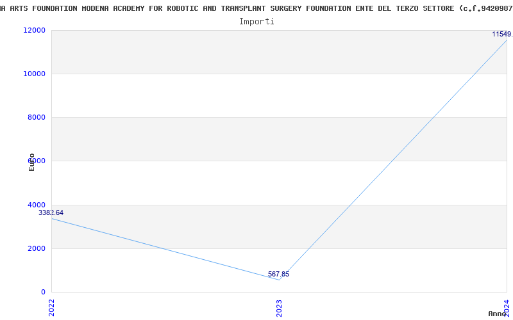Screen dimensions: 513x320
Task: Click the y-axis value 8000
Action: pyautogui.click(x=36, y=117)
